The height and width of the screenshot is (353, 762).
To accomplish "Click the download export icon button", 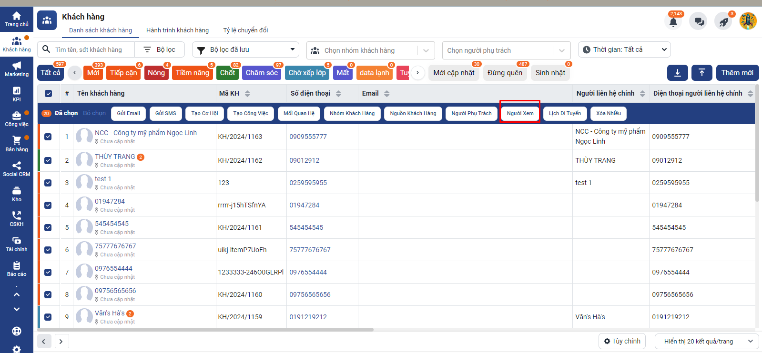I will (x=677, y=73).
